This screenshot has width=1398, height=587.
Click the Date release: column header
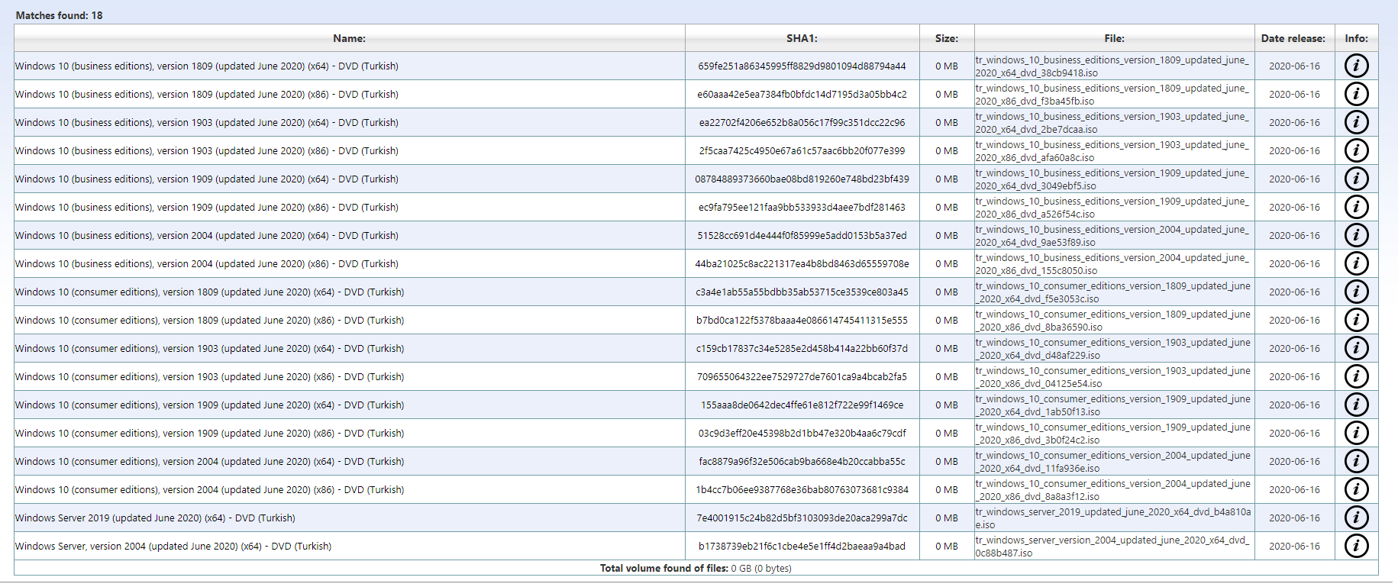[x=1293, y=38]
